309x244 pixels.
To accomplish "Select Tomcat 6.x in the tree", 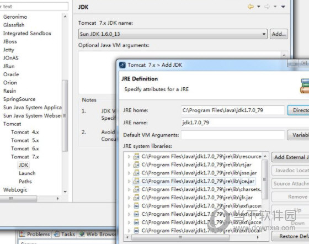I will click(25, 148).
